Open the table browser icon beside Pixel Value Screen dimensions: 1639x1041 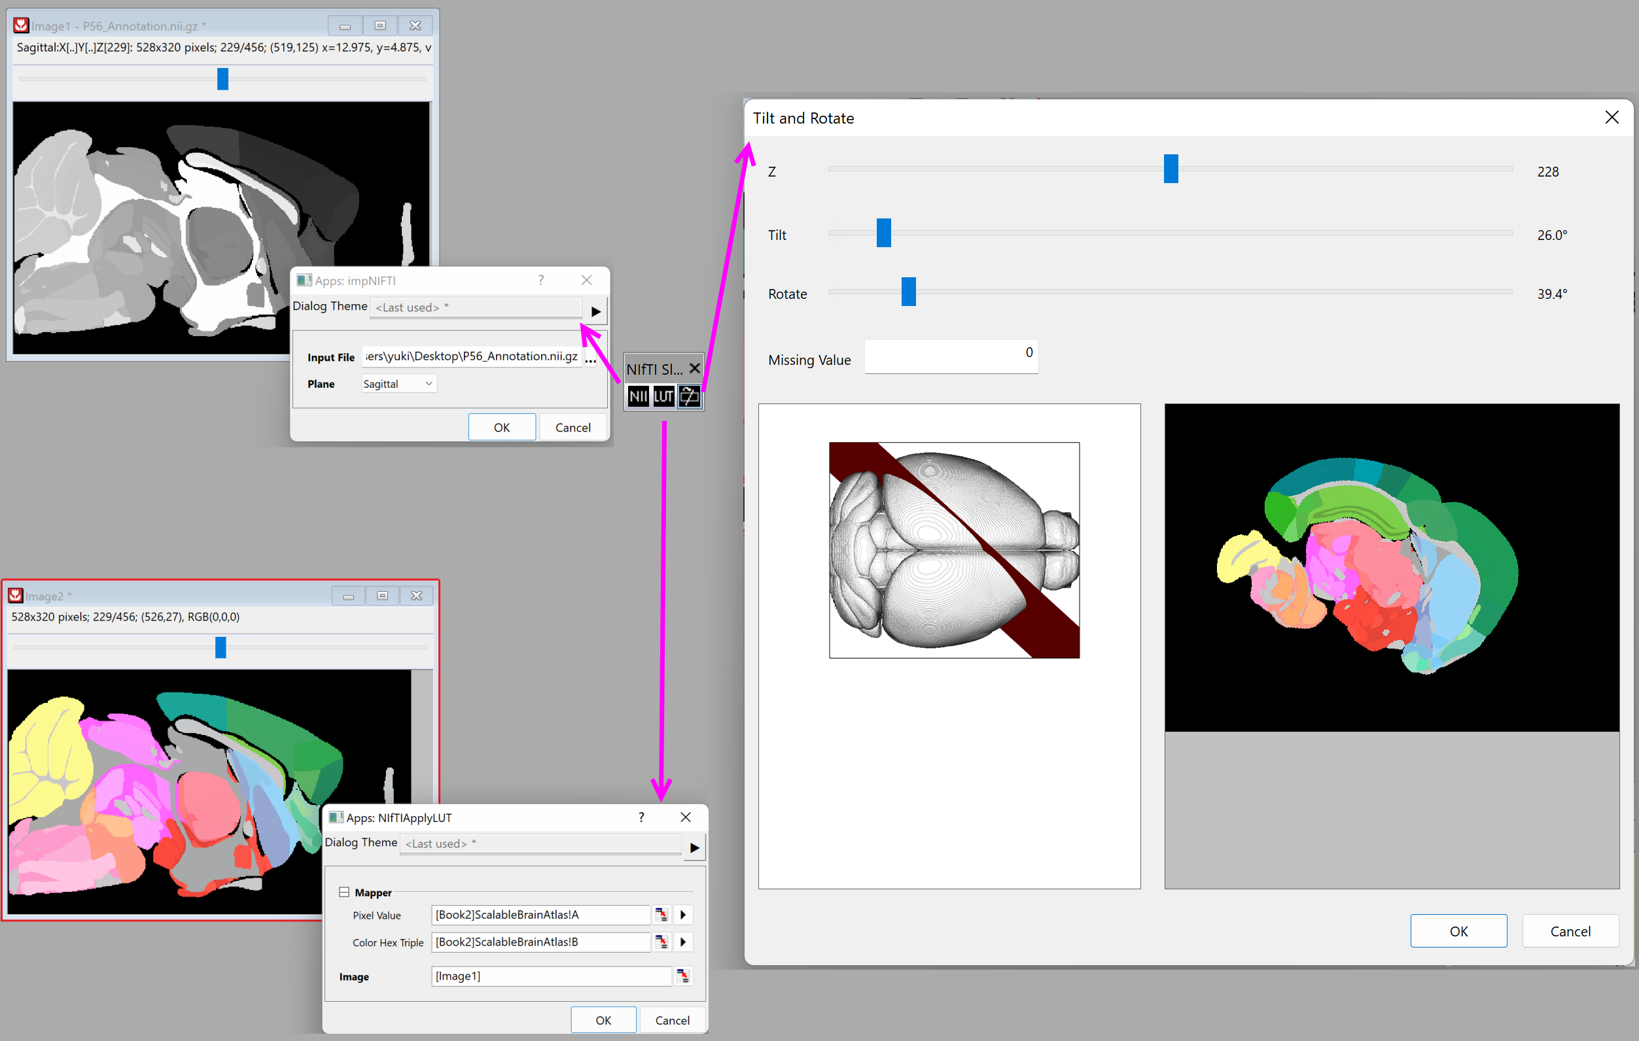(661, 915)
